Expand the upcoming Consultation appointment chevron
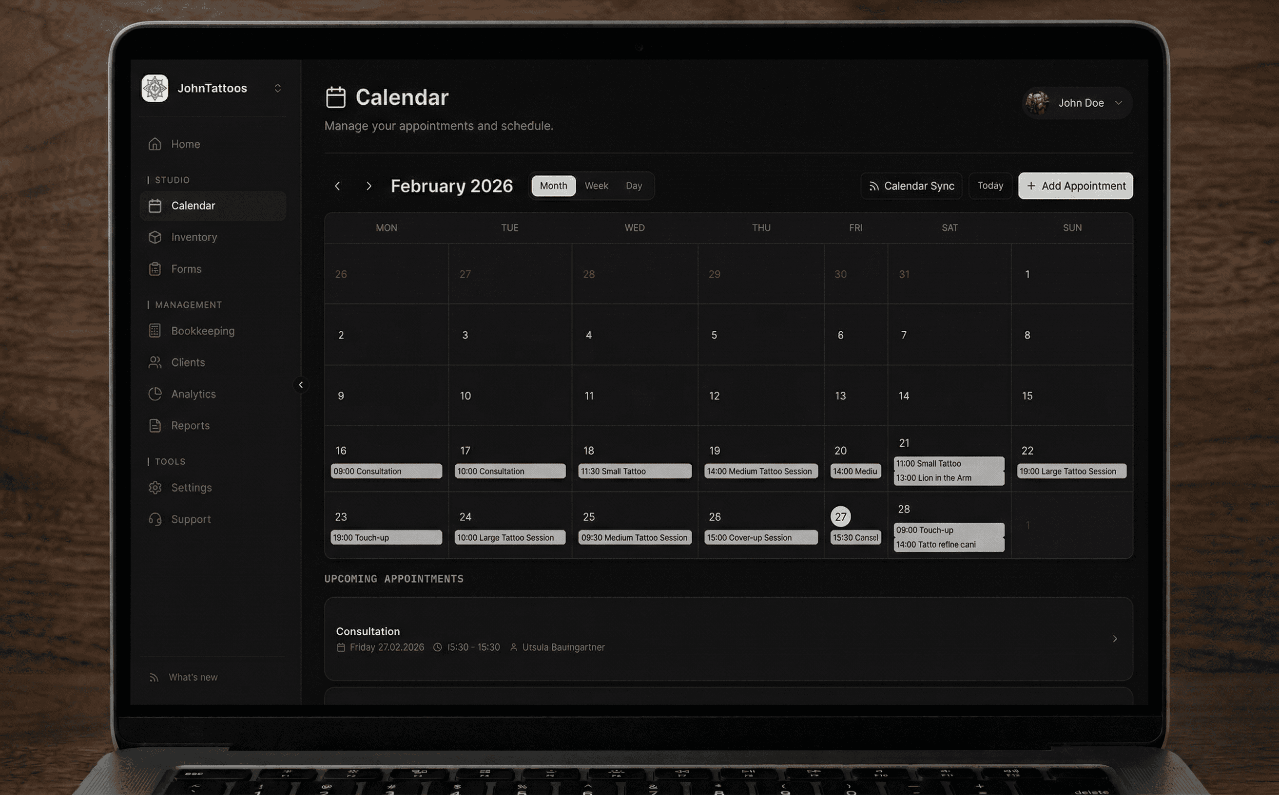Screen dimensions: 1279x795 (x=1114, y=638)
